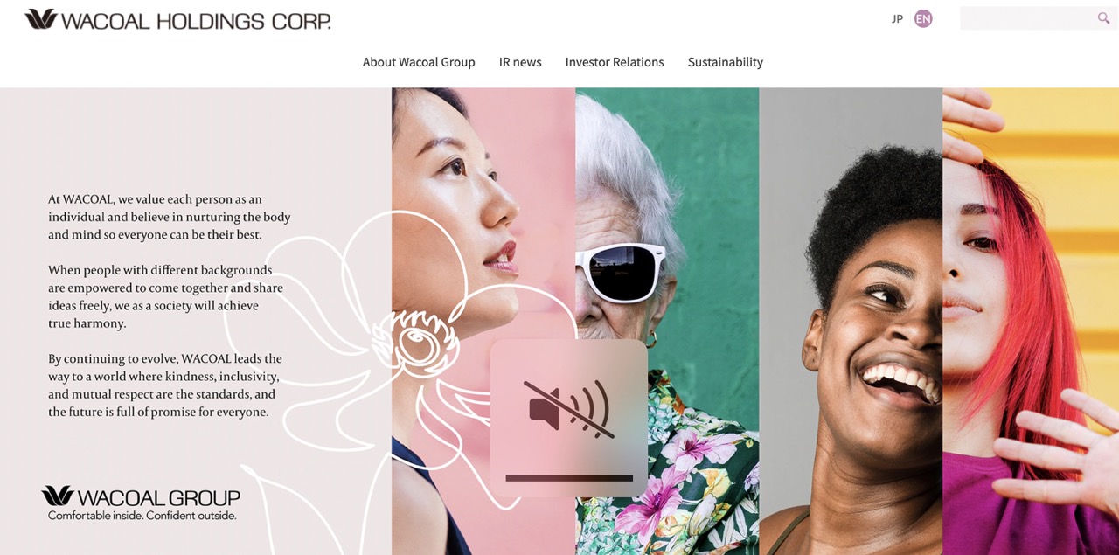Image resolution: width=1119 pixels, height=555 pixels.
Task: Expand the Investor Relations menu
Action: pos(615,62)
